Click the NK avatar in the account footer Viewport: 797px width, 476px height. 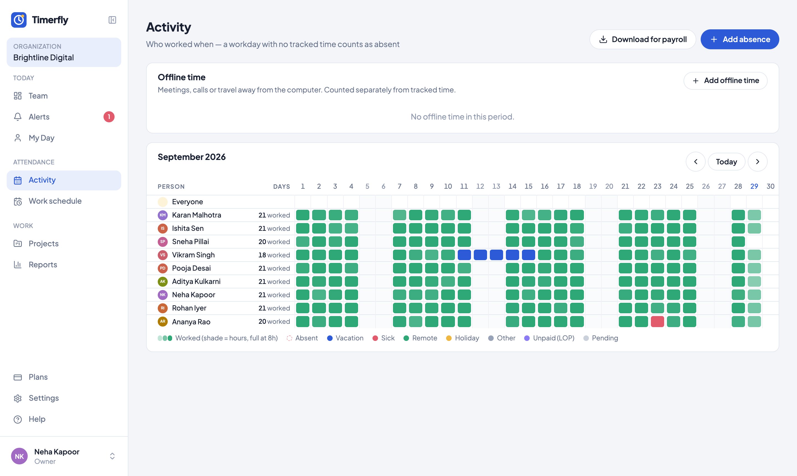(19, 456)
